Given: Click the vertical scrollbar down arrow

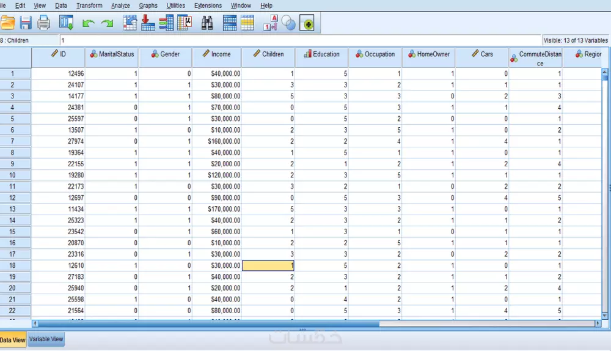Looking at the screenshot, I should 605,316.
